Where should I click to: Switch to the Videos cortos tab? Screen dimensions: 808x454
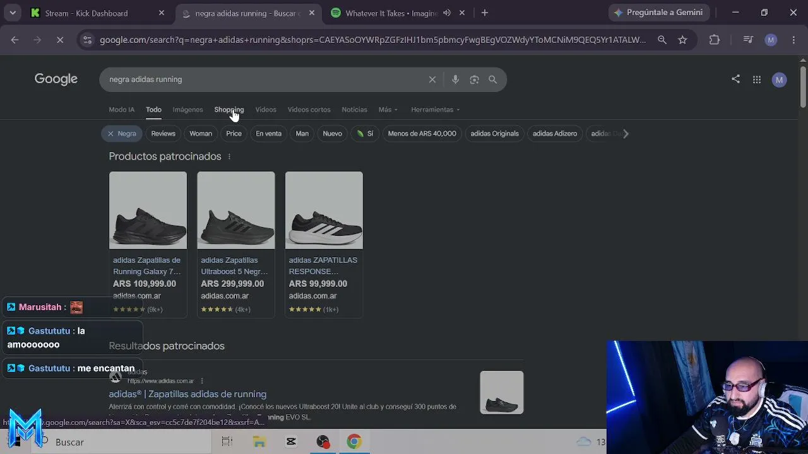click(309, 110)
